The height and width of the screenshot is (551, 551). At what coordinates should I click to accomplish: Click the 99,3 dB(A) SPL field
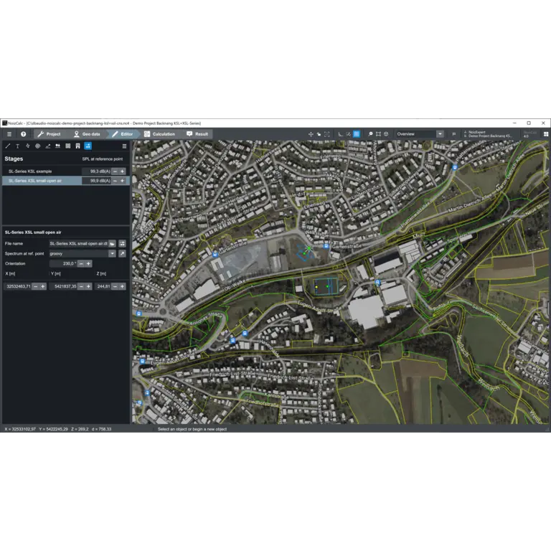click(97, 171)
